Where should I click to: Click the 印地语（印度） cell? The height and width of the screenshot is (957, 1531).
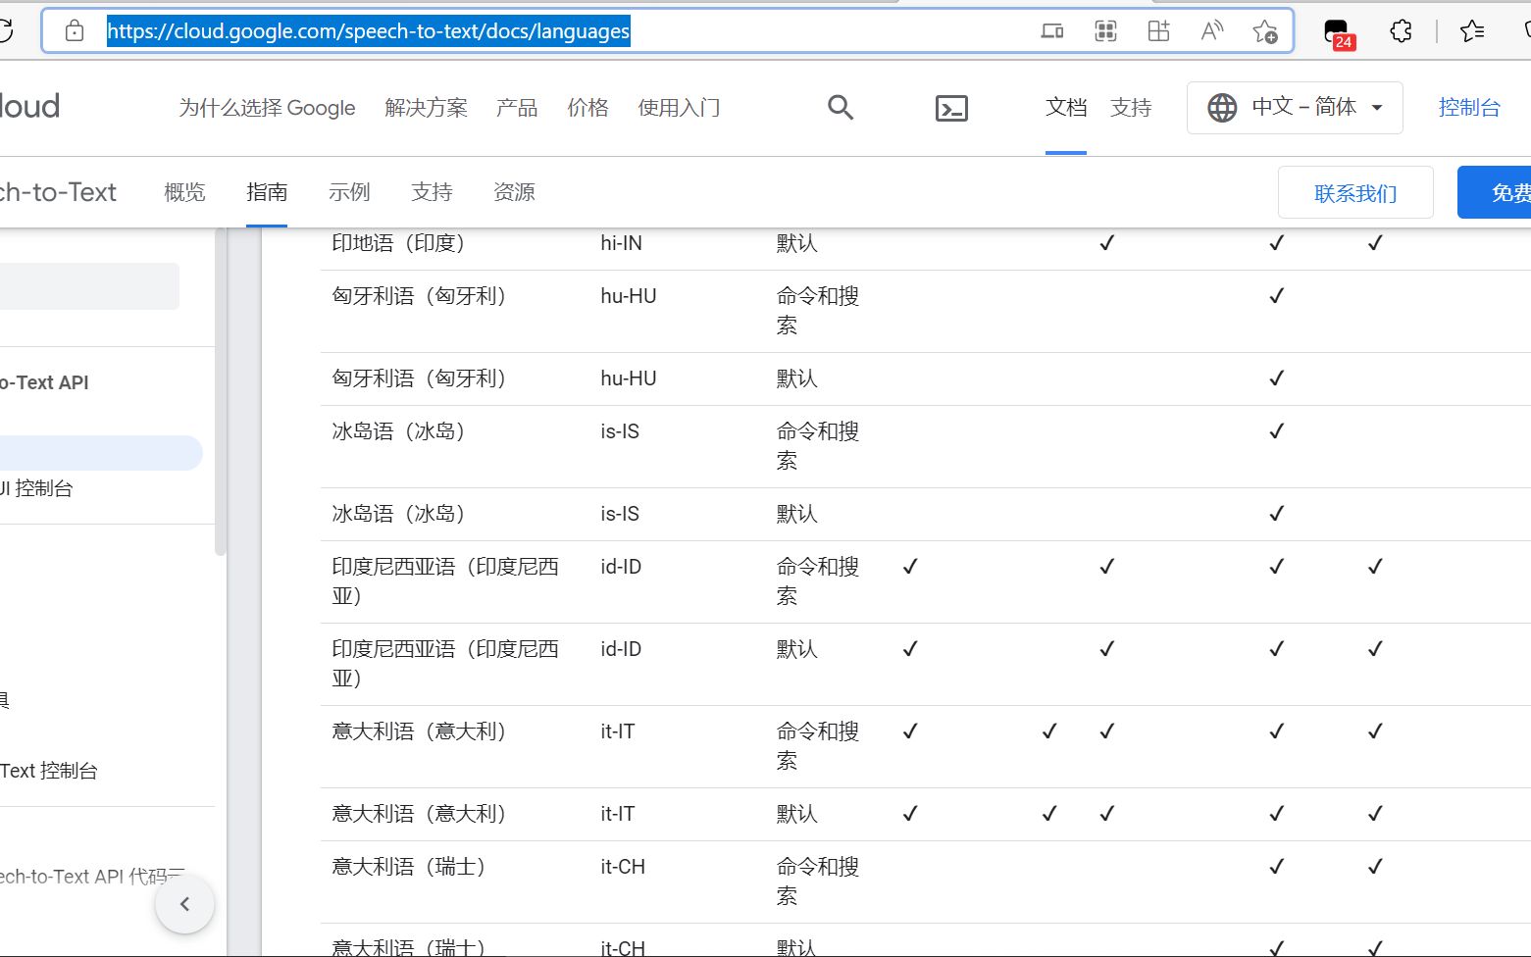pos(398,243)
